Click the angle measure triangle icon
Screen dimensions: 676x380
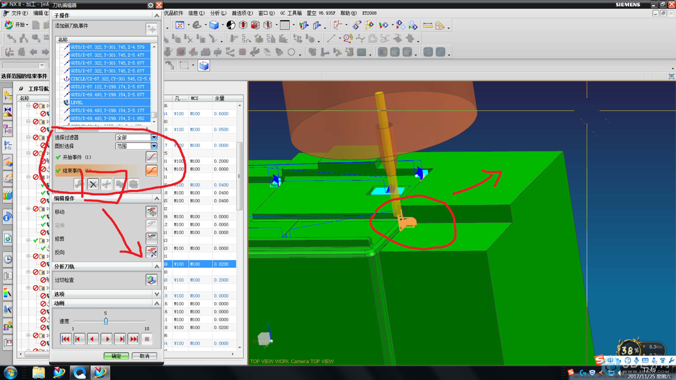[440, 25]
